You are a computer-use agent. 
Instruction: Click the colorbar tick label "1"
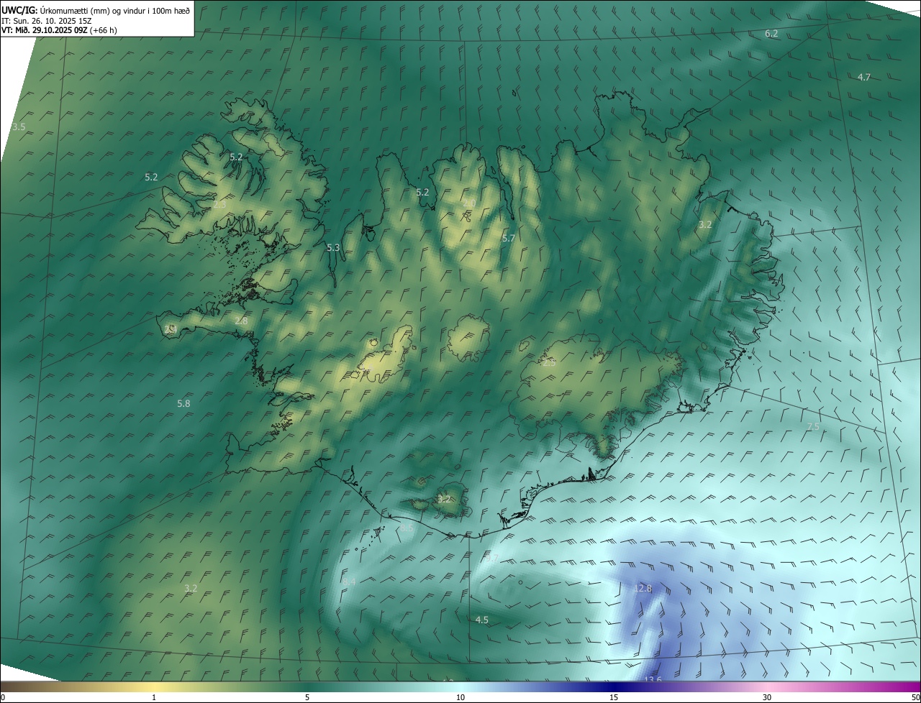(x=154, y=697)
